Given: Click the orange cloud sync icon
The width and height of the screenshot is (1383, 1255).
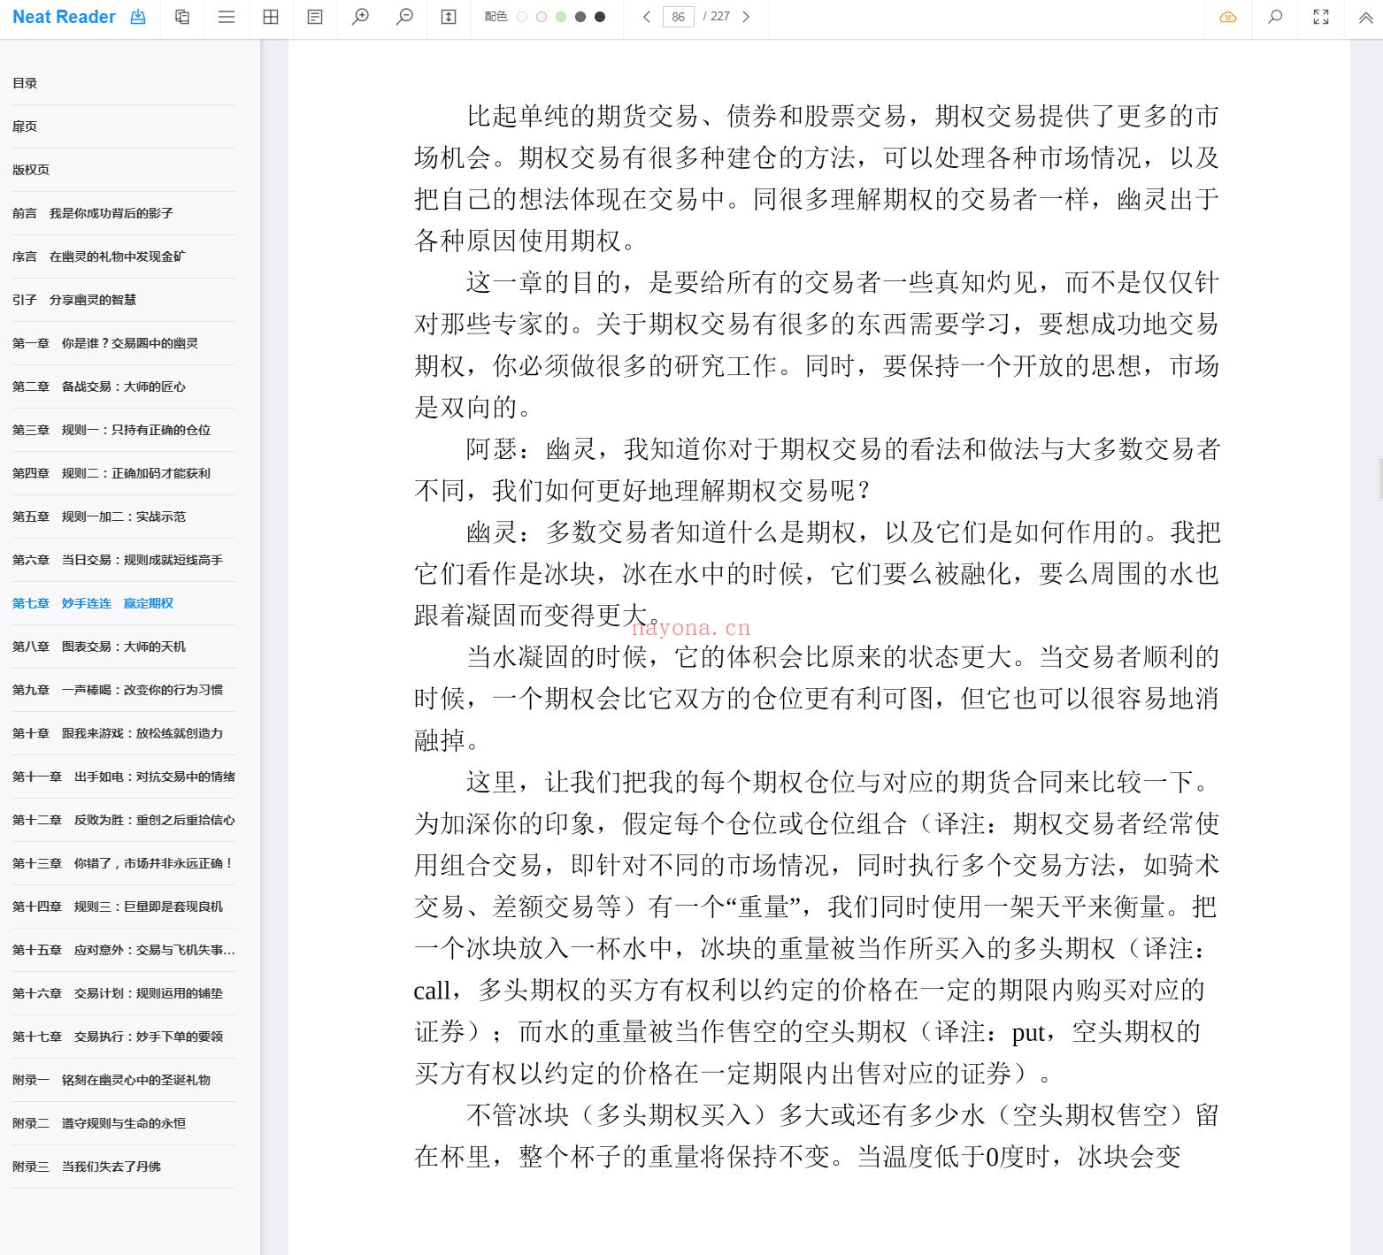Looking at the screenshot, I should tap(1228, 17).
